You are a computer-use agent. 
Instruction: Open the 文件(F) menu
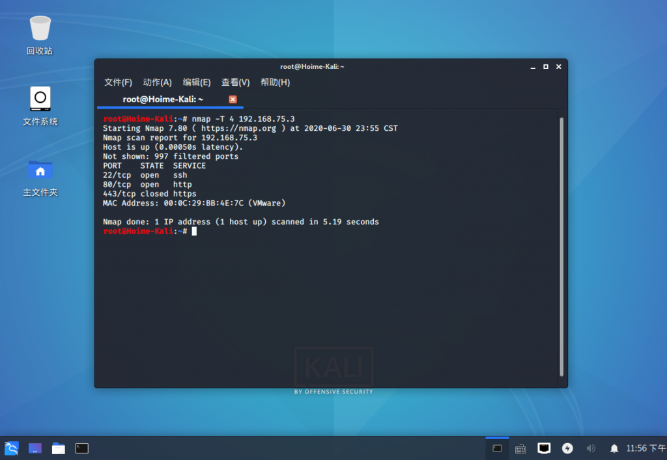click(119, 83)
